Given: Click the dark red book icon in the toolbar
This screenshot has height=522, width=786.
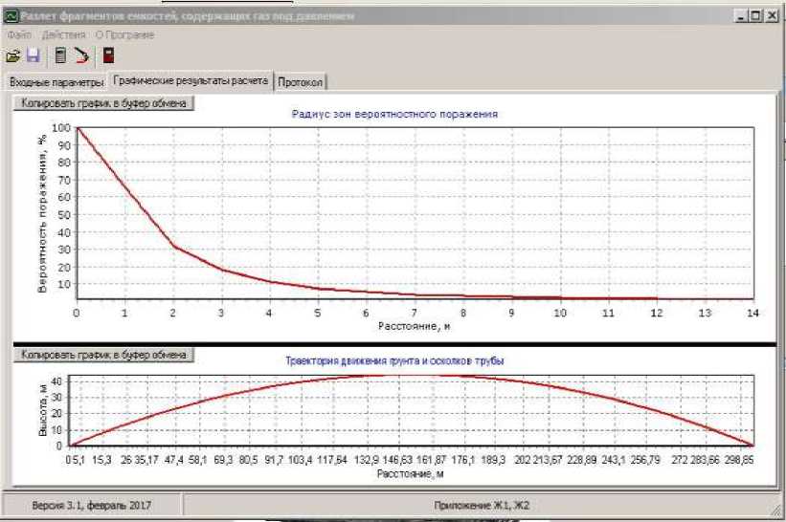Looking at the screenshot, I should tap(108, 55).
